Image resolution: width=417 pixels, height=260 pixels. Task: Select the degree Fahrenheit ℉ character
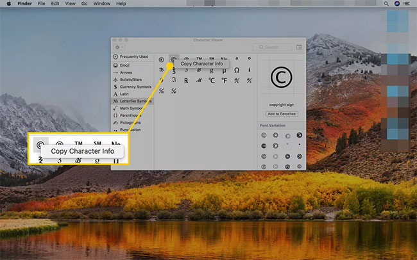(224, 81)
